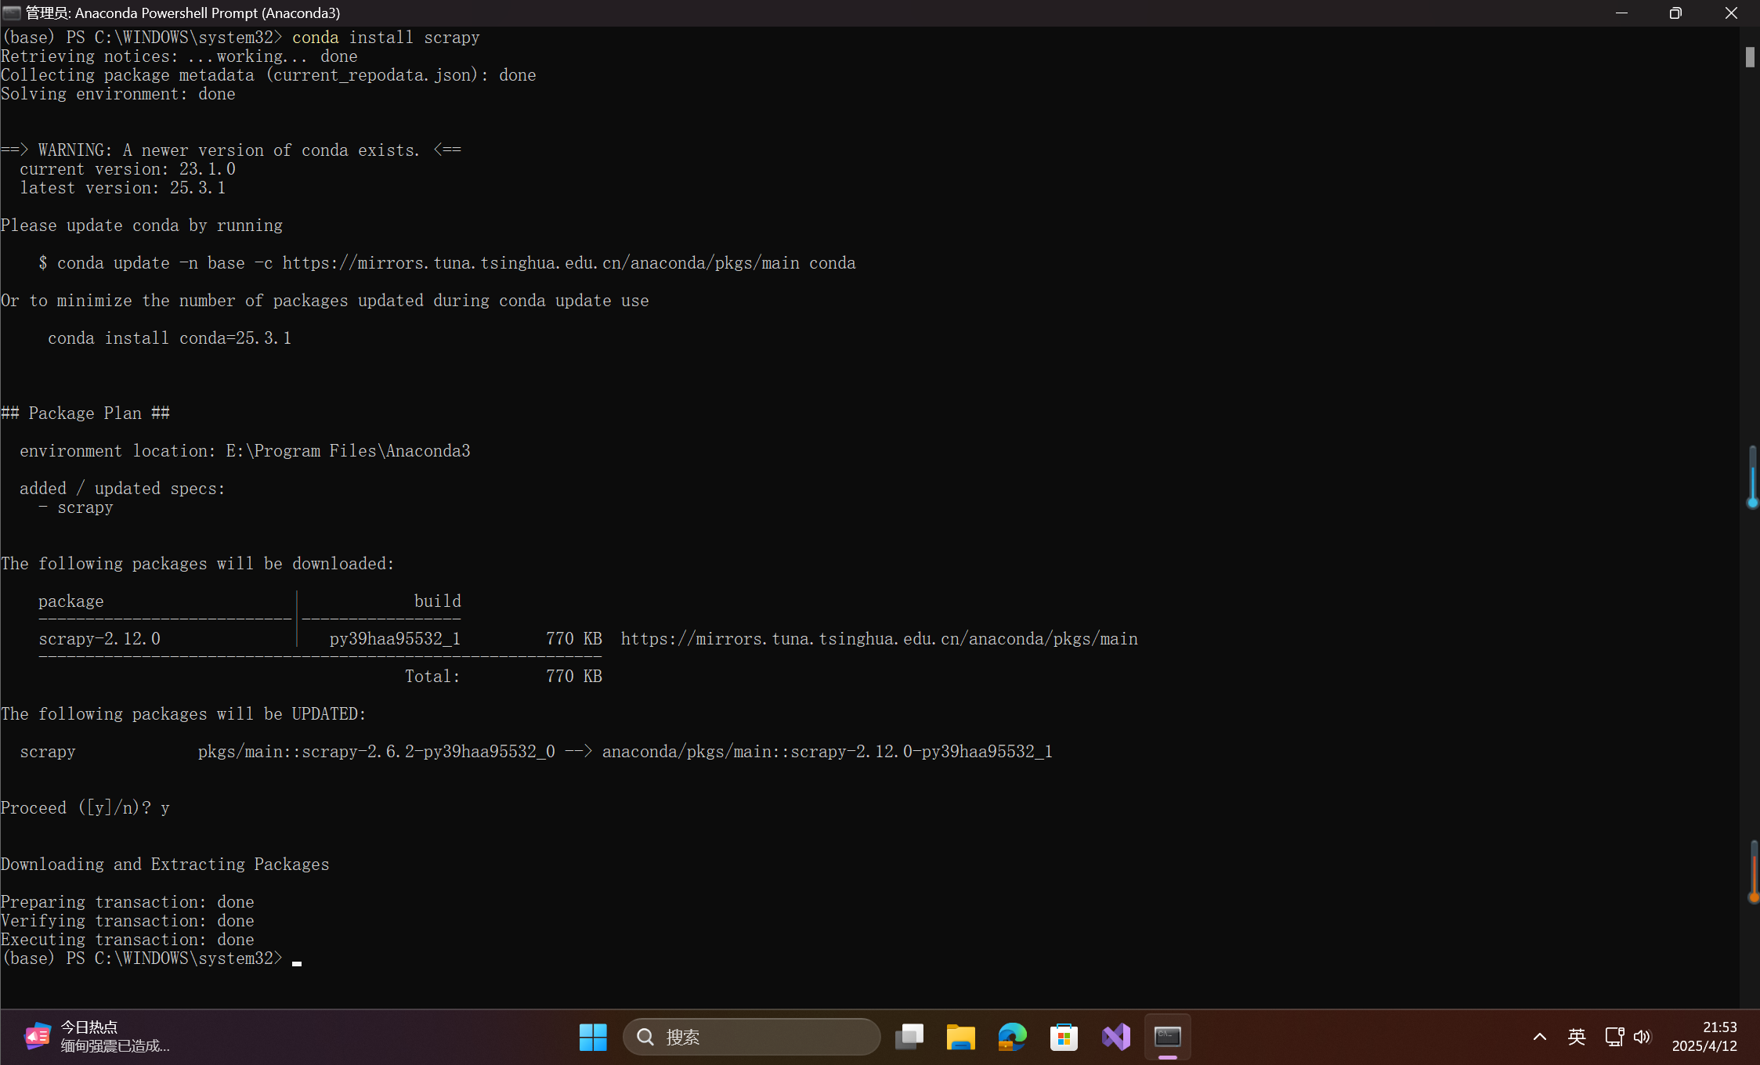
Task: Open network status tray icon
Action: [x=1614, y=1037]
